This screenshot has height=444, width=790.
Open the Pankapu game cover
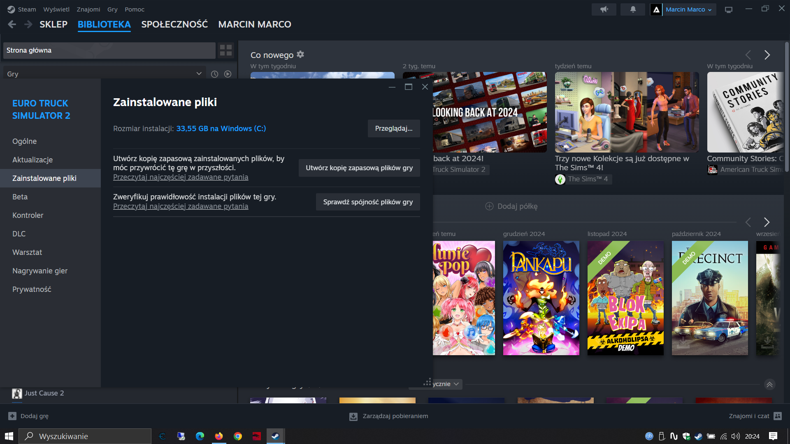pyautogui.click(x=541, y=298)
